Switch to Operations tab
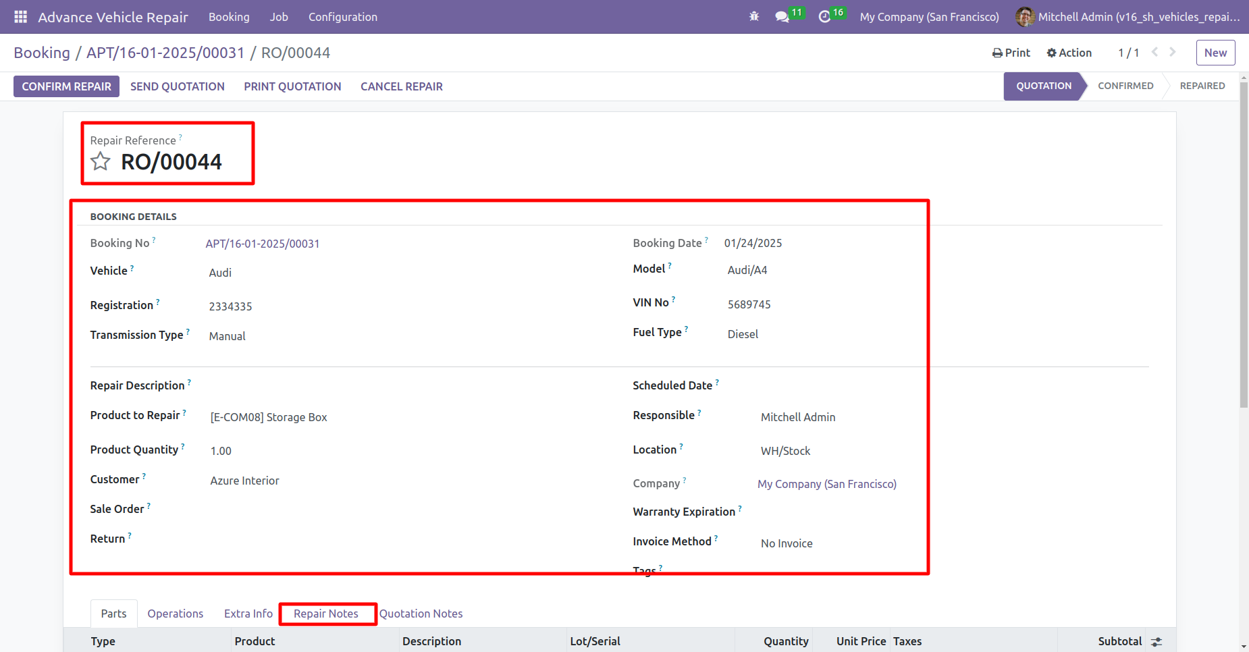The height and width of the screenshot is (652, 1249). pos(176,614)
